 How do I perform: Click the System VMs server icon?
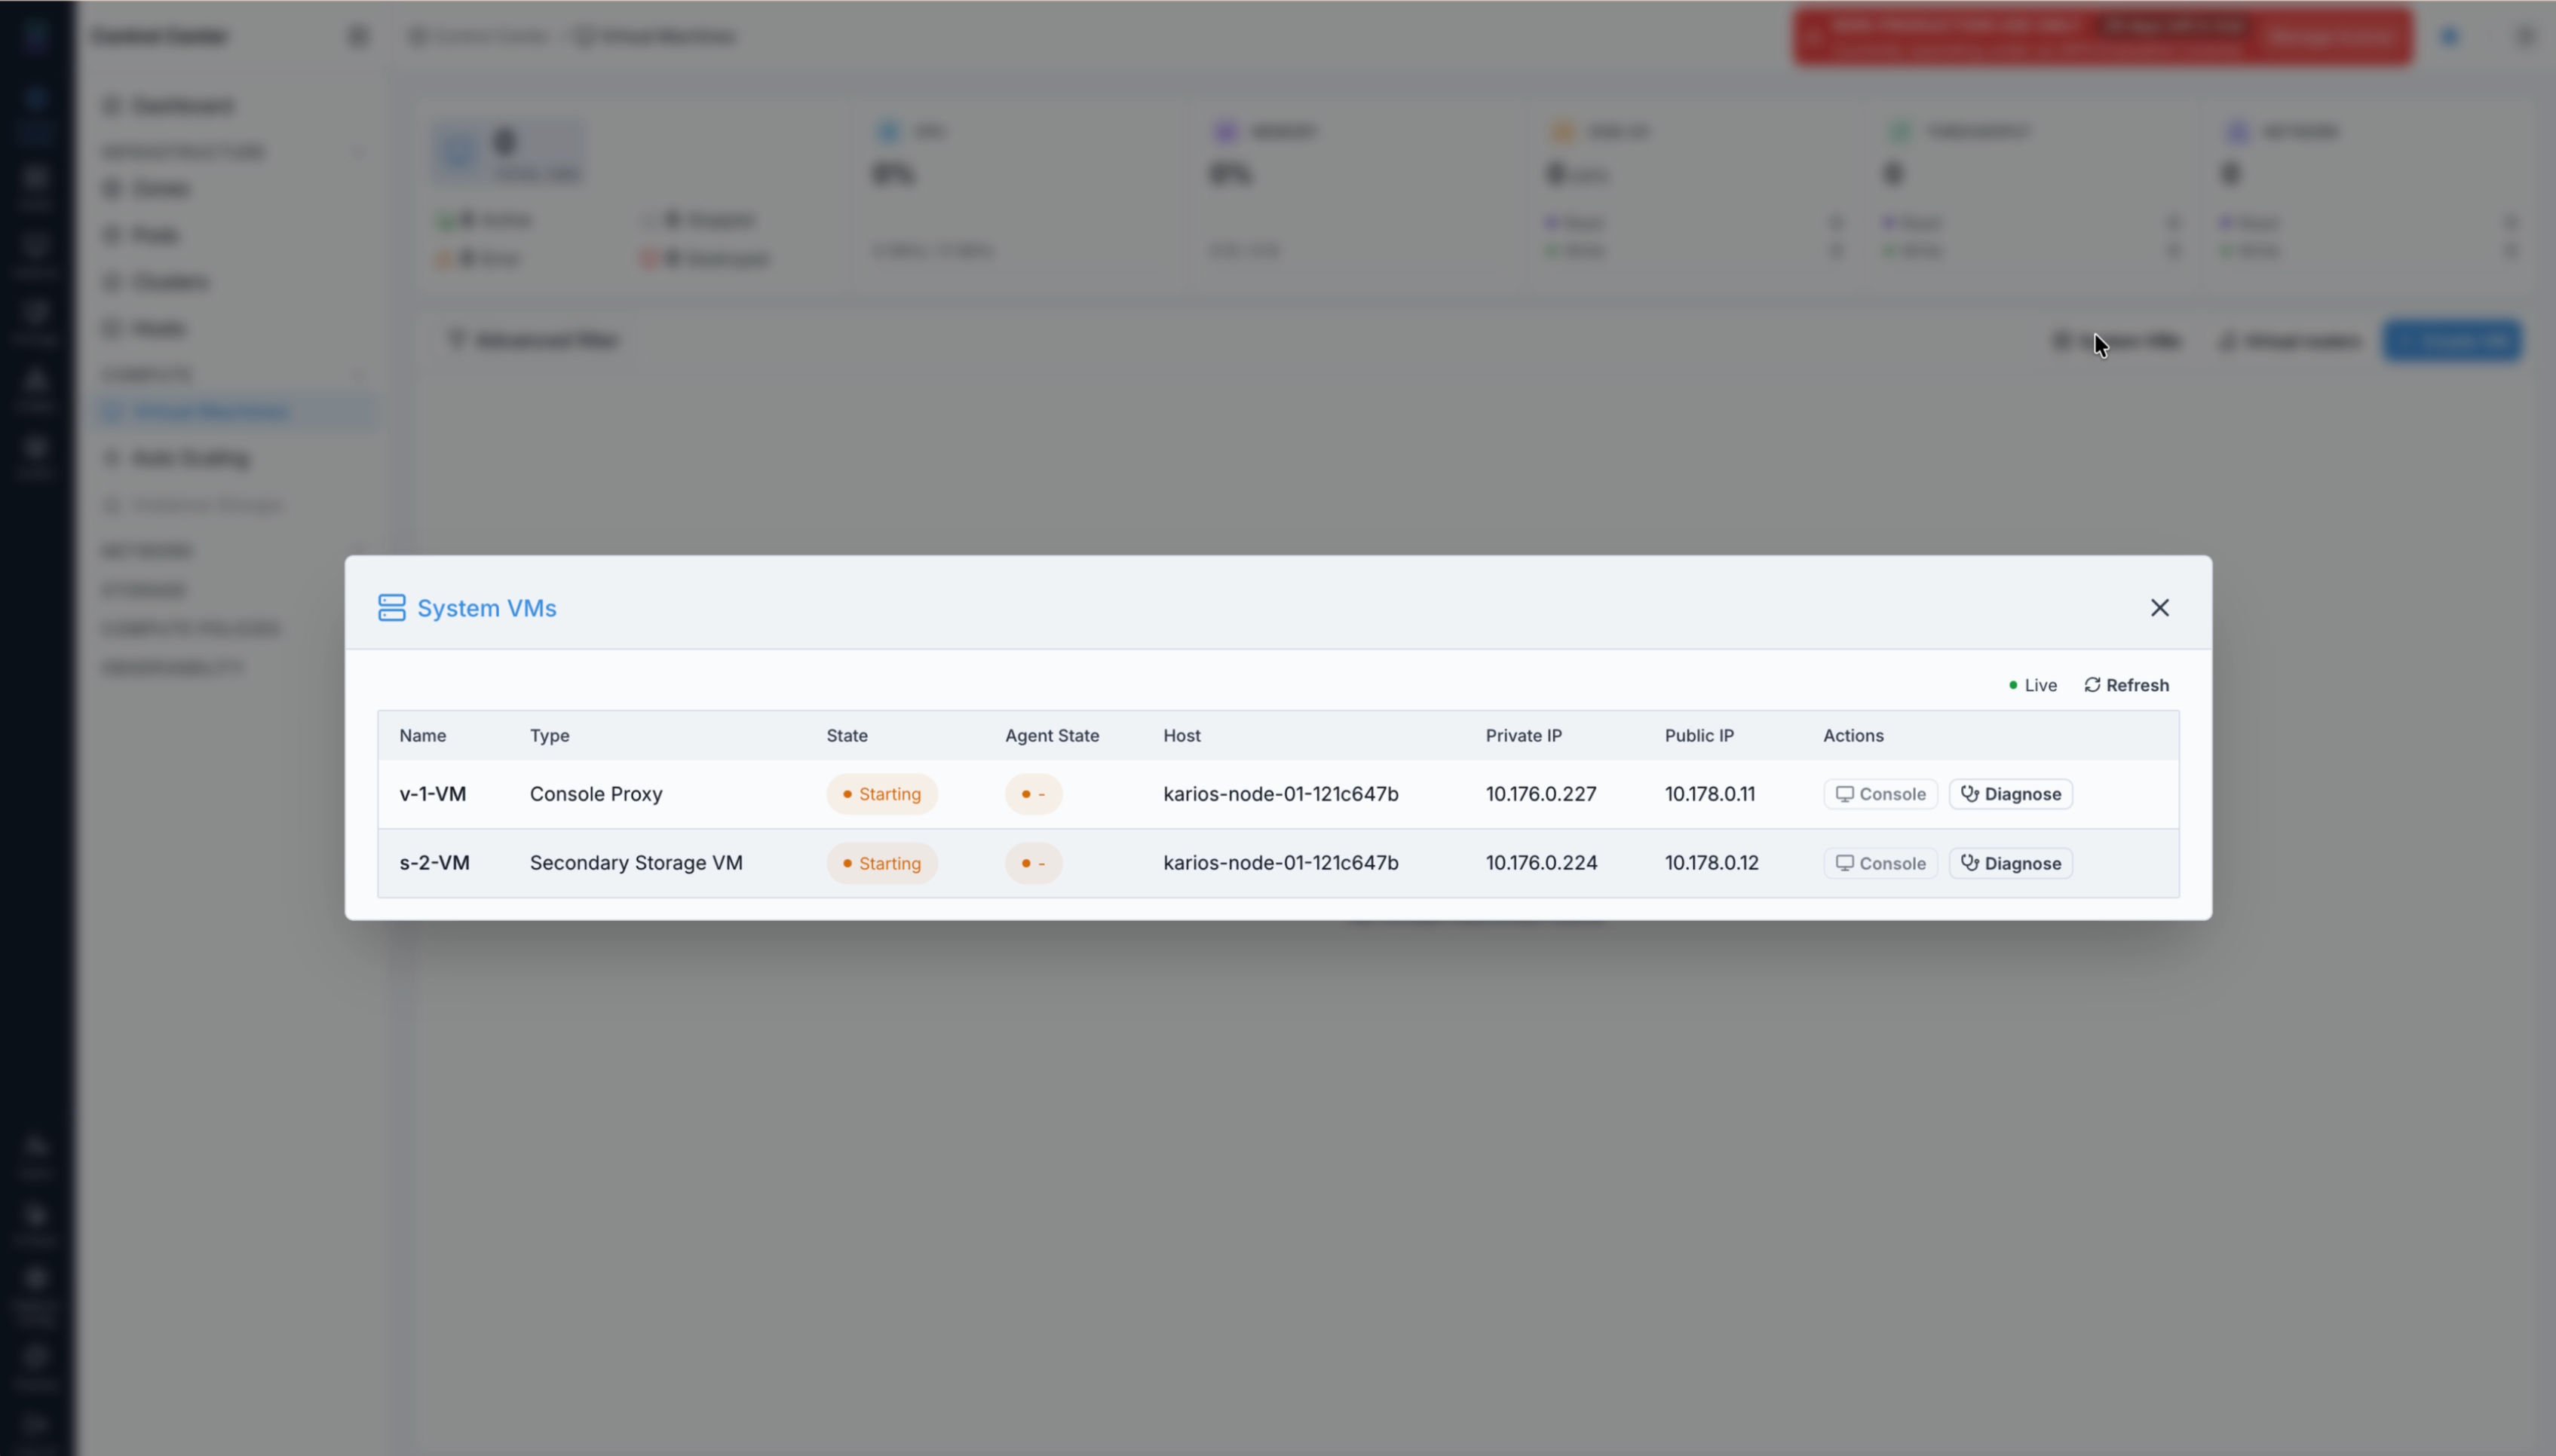[391, 608]
